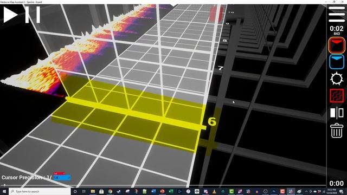This screenshot has height=195, width=347.
Task: Open Cortana from the taskbar
Action: click(75, 191)
